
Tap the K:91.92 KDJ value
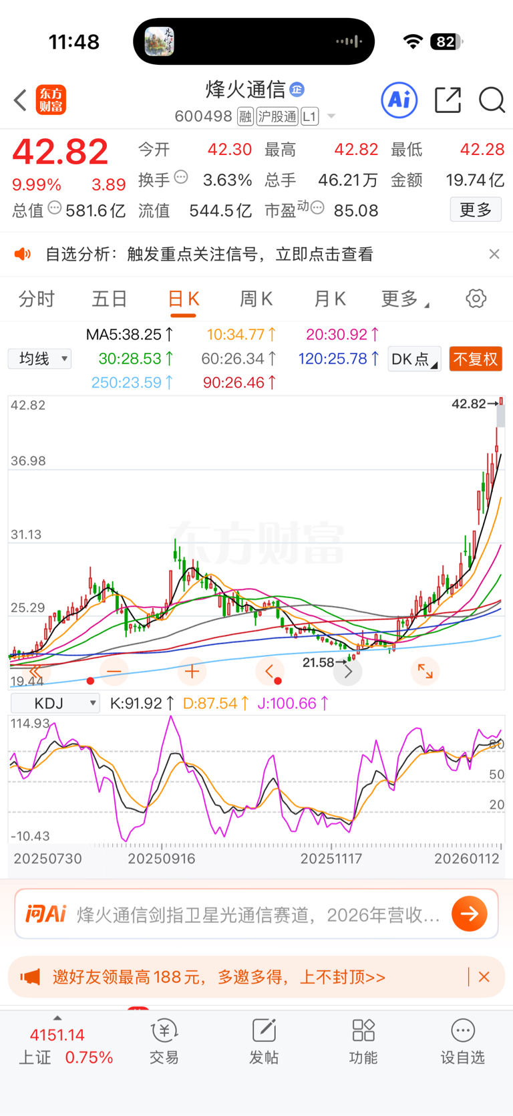click(142, 704)
